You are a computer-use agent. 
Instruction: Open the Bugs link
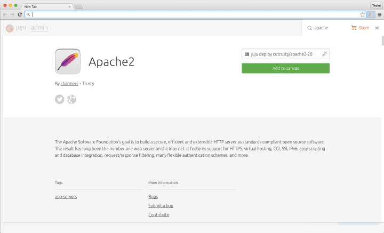click(153, 197)
